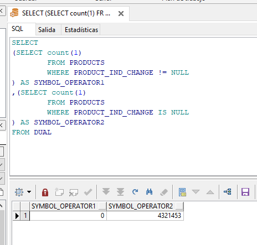The image size is (257, 245).
Task: Click the next record down-triangle icon
Action: coord(196,192)
